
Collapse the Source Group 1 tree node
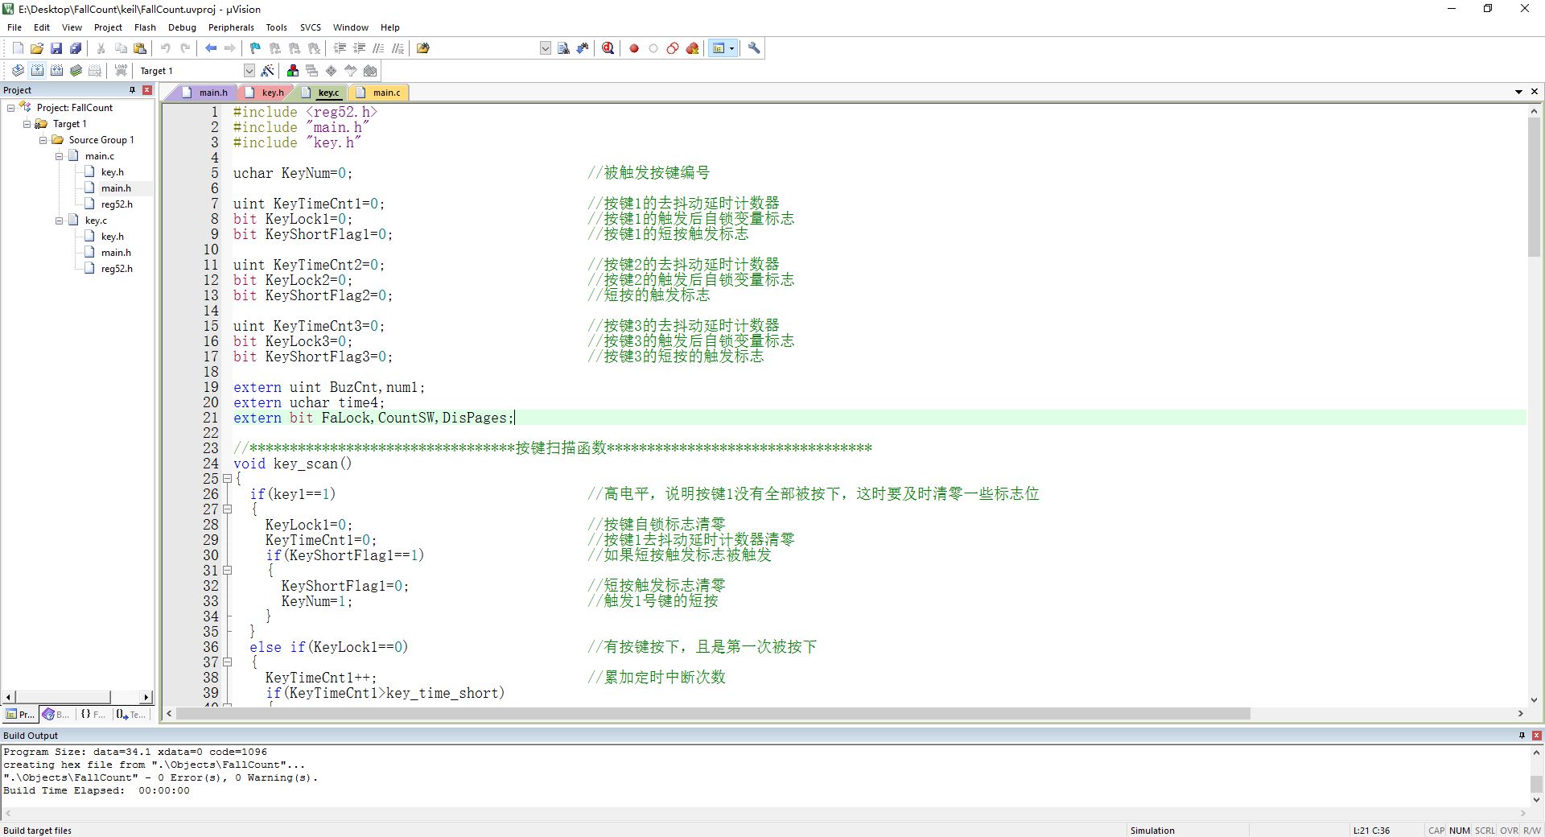43,140
